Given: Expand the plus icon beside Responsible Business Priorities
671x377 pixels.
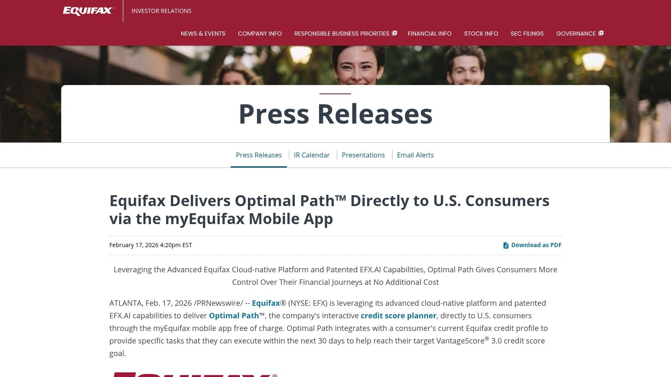Looking at the screenshot, I should point(394,33).
